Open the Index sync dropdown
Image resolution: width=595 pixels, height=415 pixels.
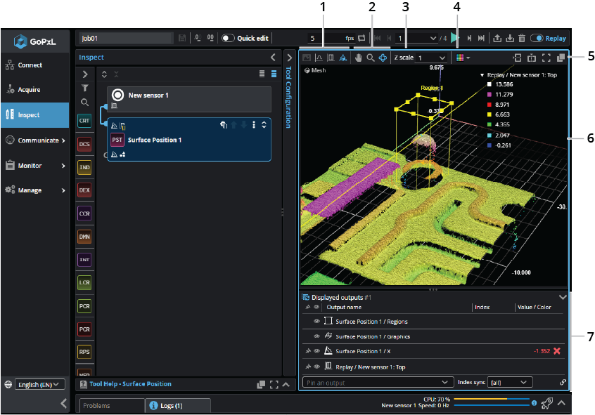(510, 382)
